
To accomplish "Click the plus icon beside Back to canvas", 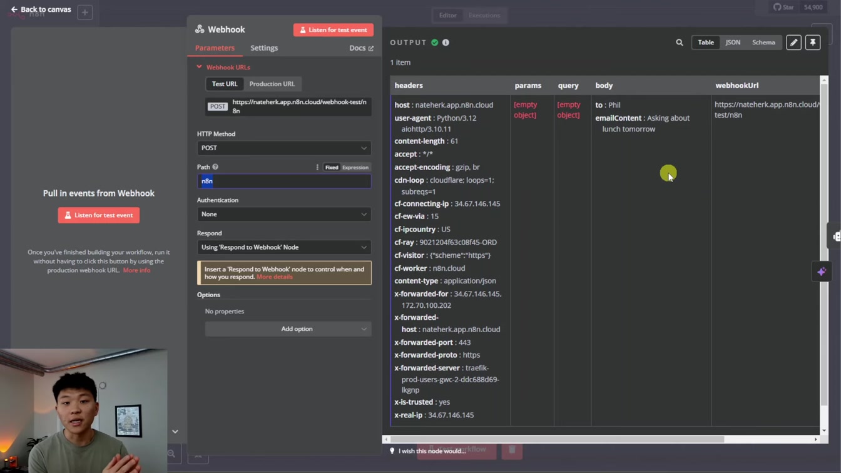I will tap(85, 12).
